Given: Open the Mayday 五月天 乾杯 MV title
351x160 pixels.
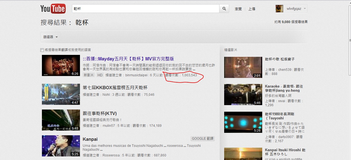Looking at the screenshot, I should (x=128, y=59).
